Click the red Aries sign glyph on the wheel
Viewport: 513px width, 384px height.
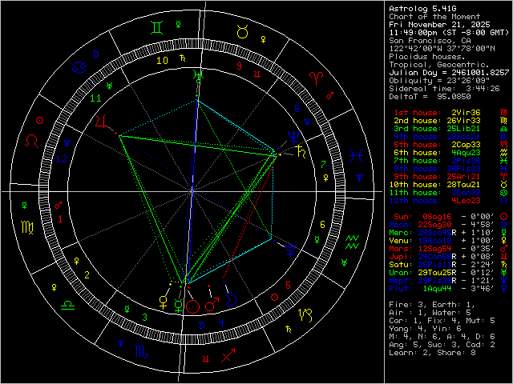[317, 78]
